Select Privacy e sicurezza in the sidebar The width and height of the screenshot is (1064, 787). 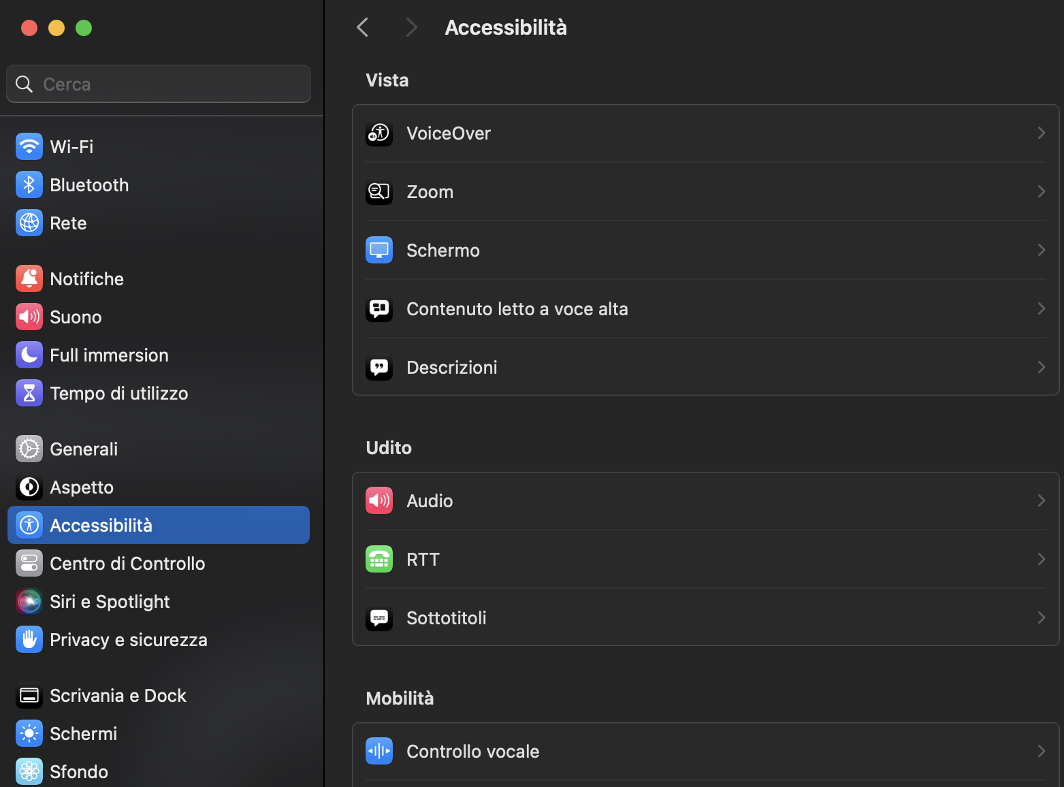tap(129, 639)
